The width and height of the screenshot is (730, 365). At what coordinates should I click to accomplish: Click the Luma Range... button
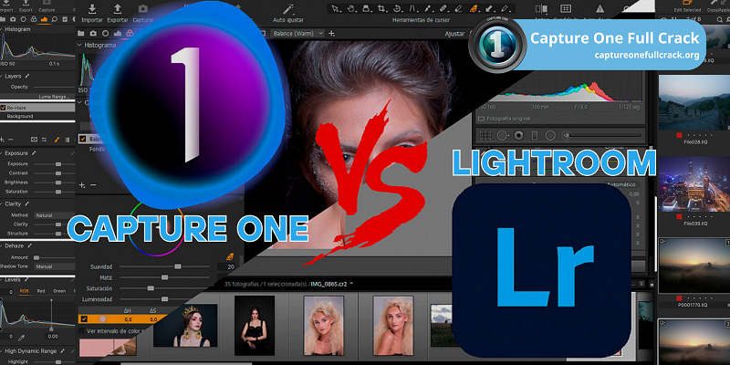click(55, 97)
